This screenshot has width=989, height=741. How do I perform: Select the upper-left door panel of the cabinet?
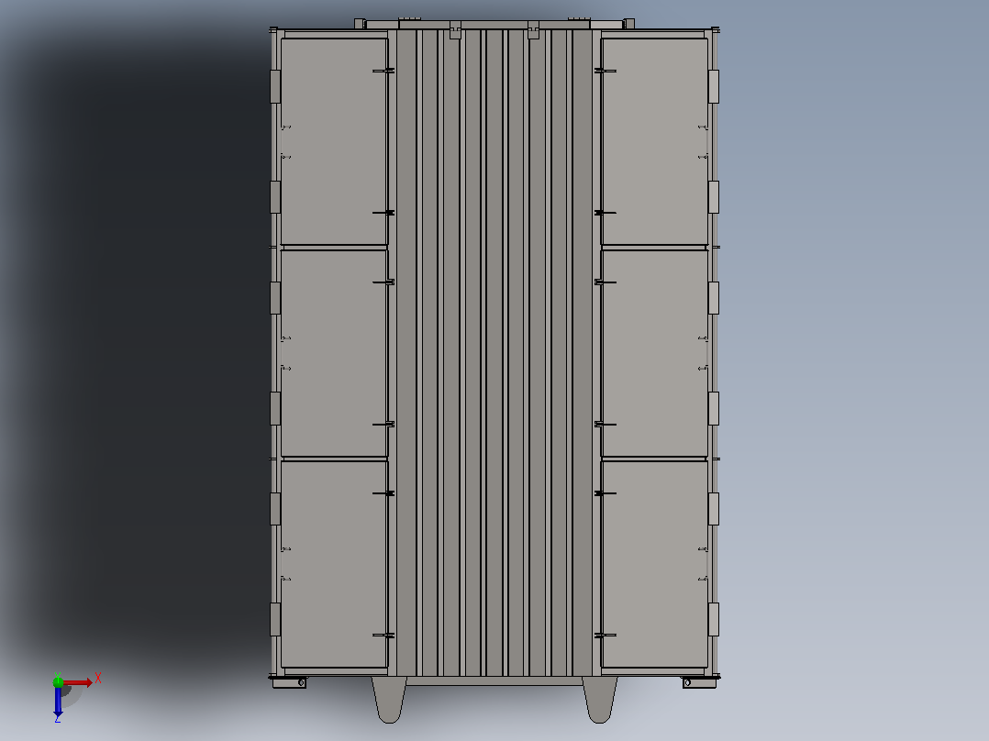click(334, 141)
